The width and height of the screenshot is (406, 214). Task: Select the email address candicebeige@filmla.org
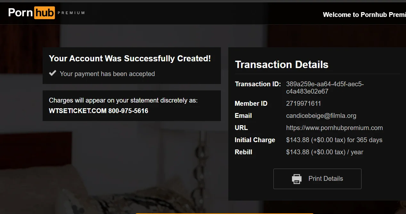(x=321, y=116)
